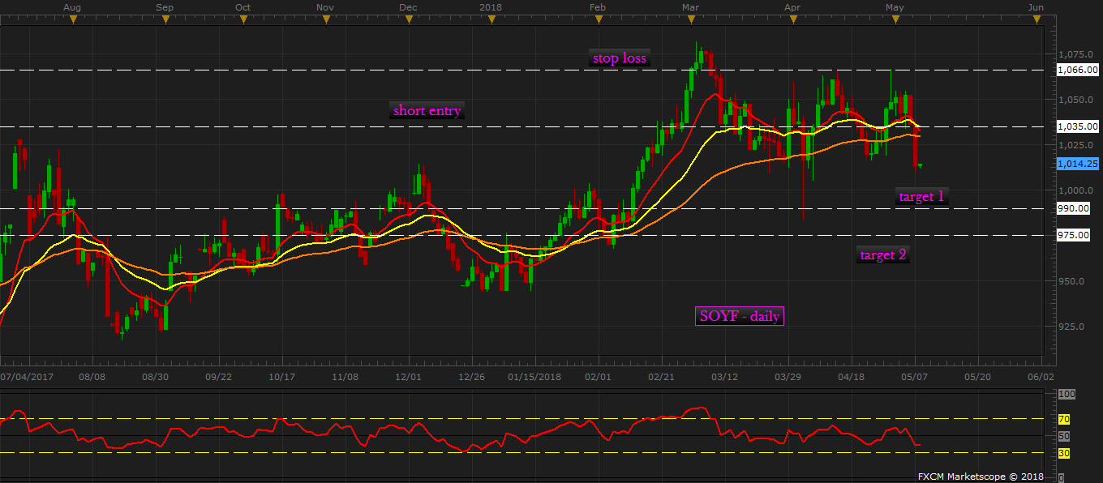The height and width of the screenshot is (483, 1103).
Task: Click the May period marker triangle
Action: click(x=895, y=19)
